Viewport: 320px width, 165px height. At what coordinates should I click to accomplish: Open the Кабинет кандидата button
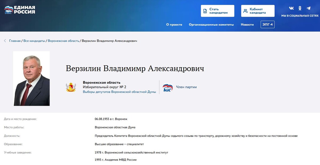coord(258,11)
